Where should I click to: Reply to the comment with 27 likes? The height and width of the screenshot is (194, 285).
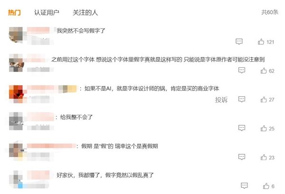point(242,100)
